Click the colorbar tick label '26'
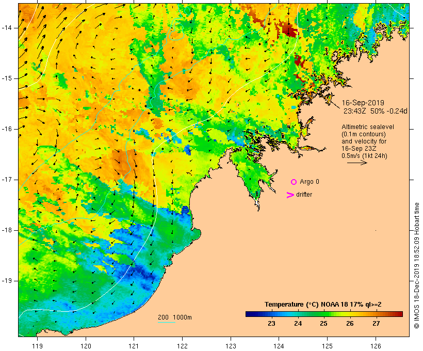423x351 pixels. (350, 324)
